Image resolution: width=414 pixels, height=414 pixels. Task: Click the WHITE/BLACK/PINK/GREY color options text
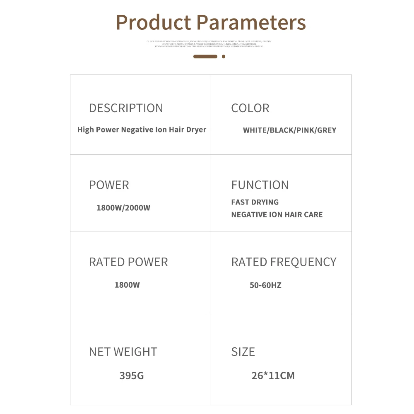289,130
